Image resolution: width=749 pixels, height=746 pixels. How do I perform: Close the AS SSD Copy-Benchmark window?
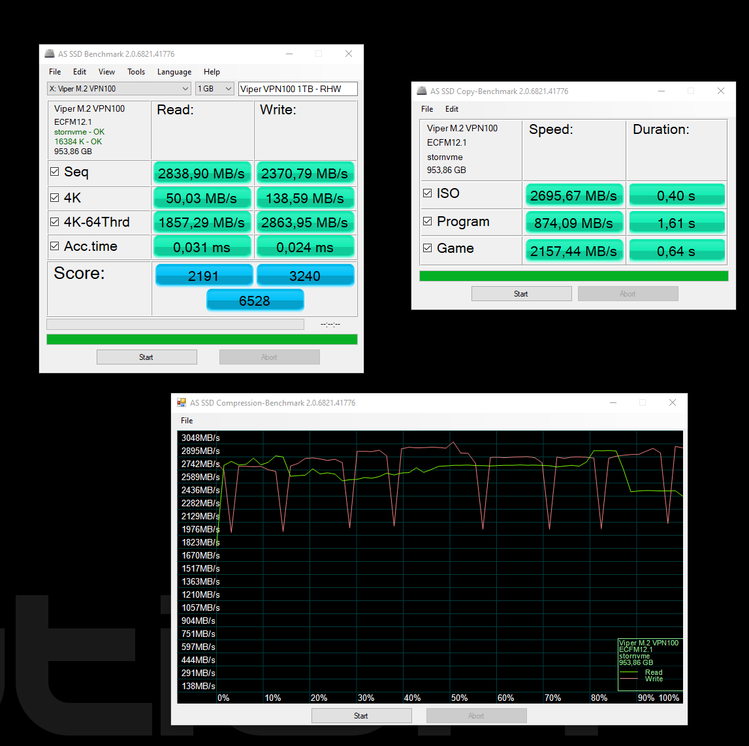point(721,91)
